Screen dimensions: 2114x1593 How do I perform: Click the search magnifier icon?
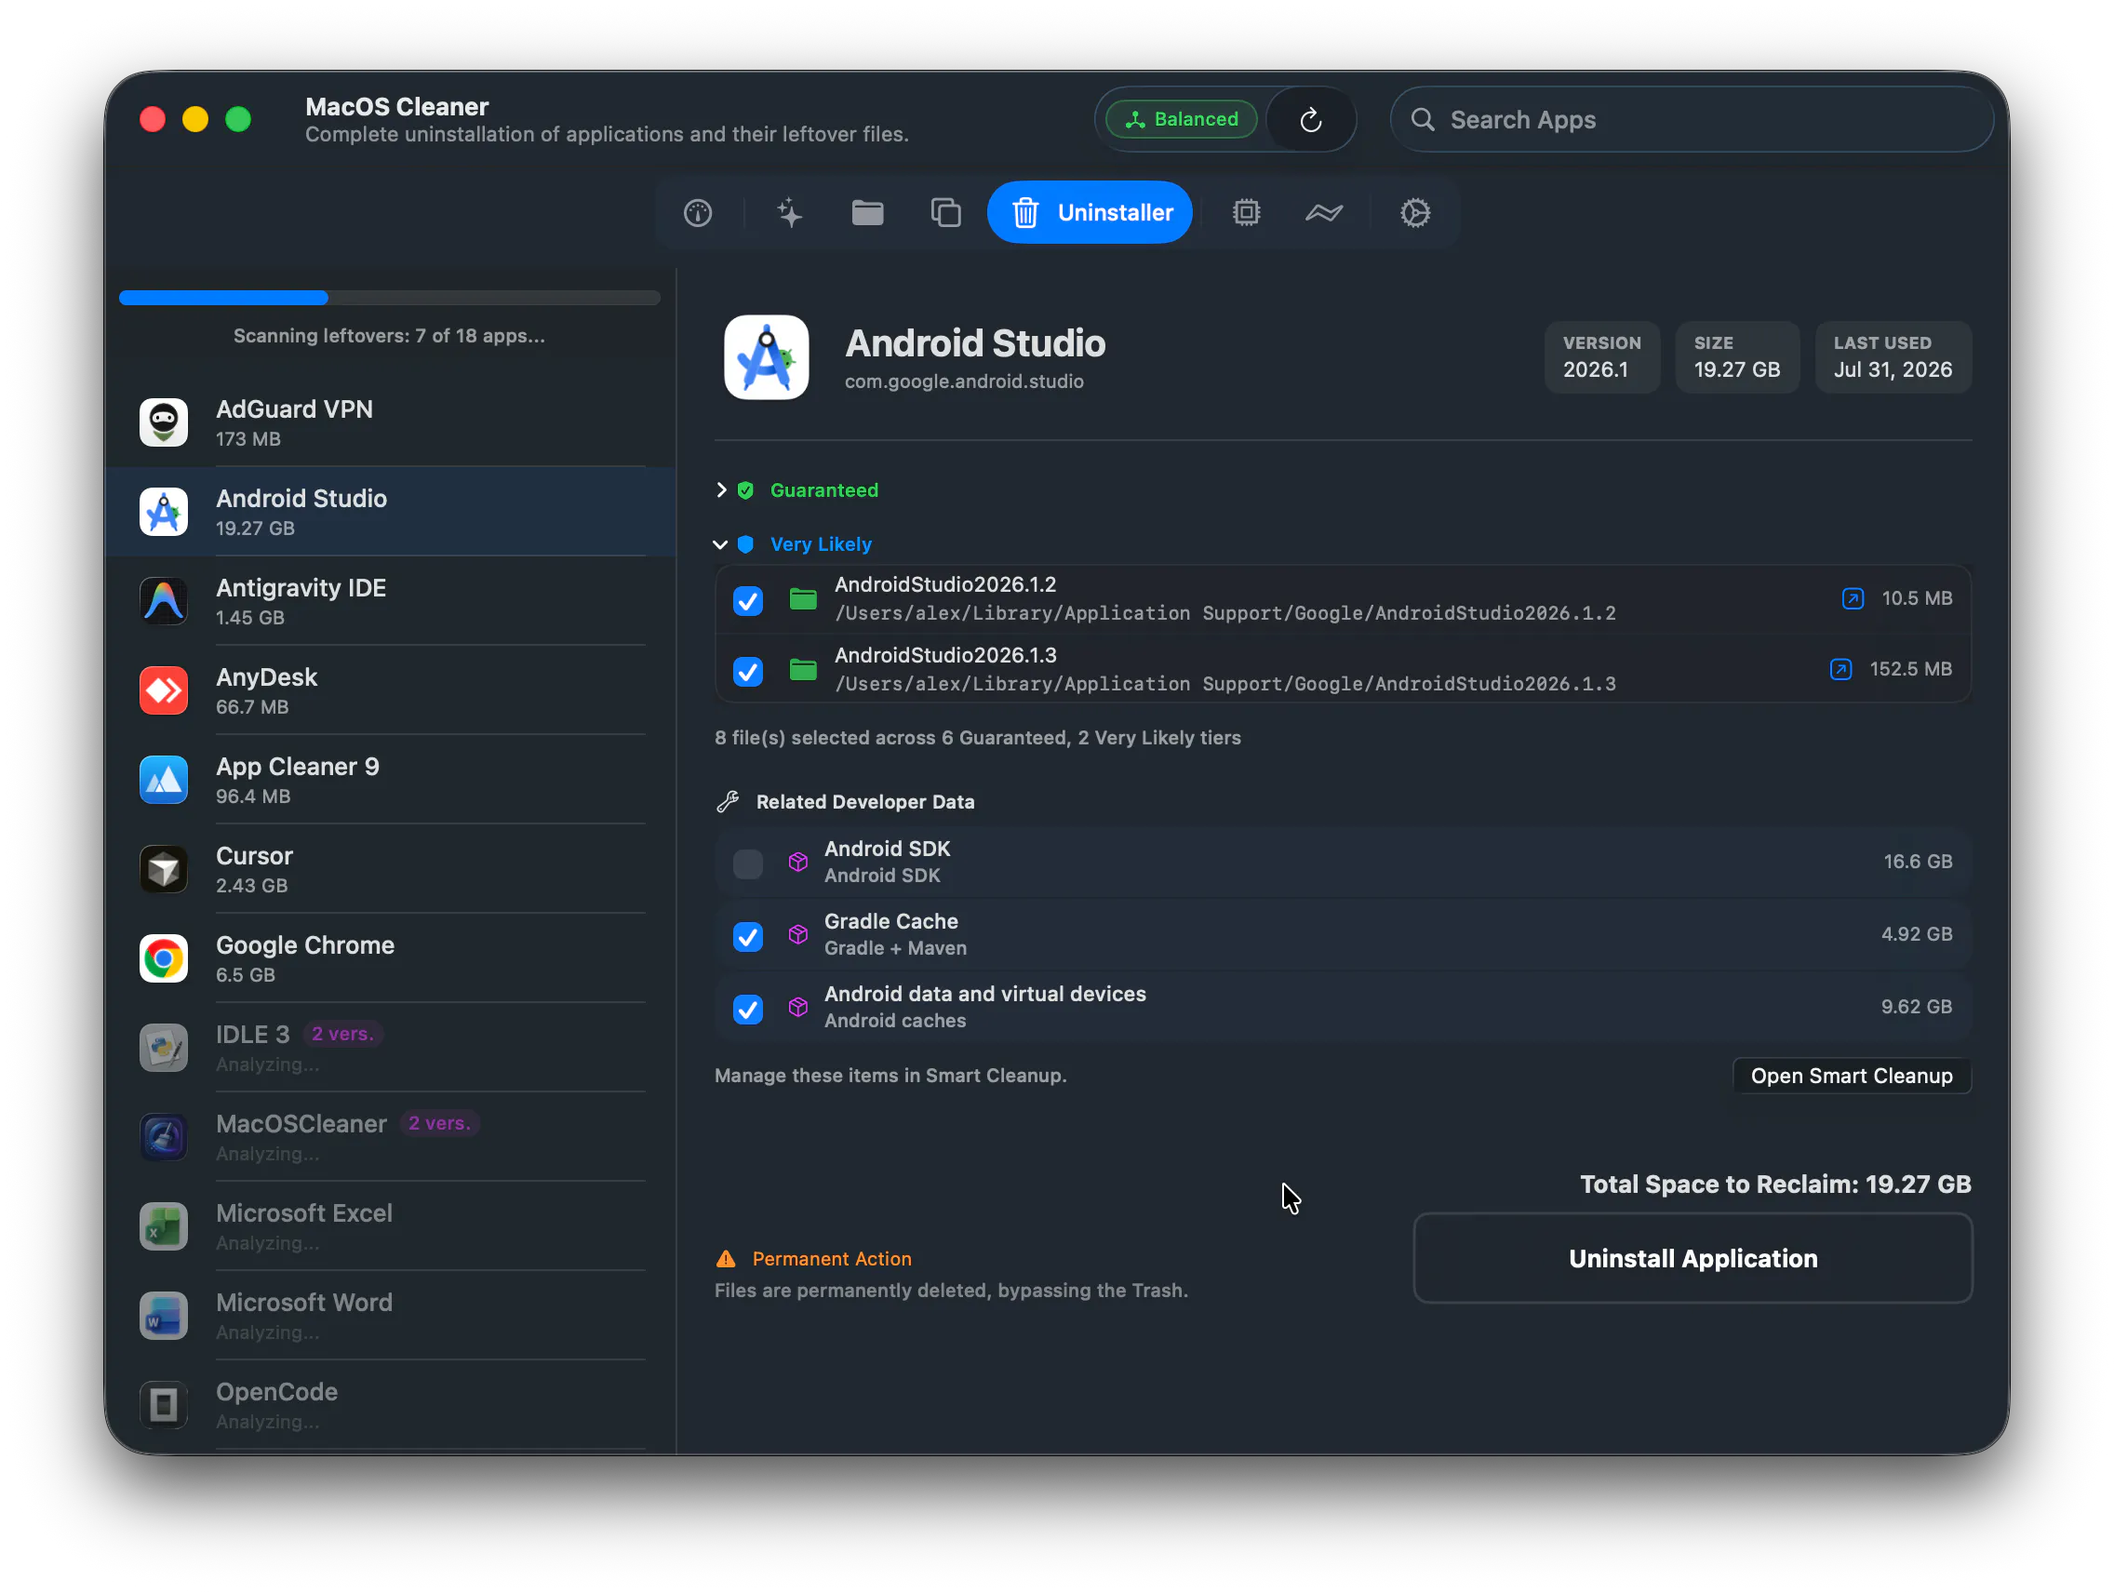[1423, 119]
